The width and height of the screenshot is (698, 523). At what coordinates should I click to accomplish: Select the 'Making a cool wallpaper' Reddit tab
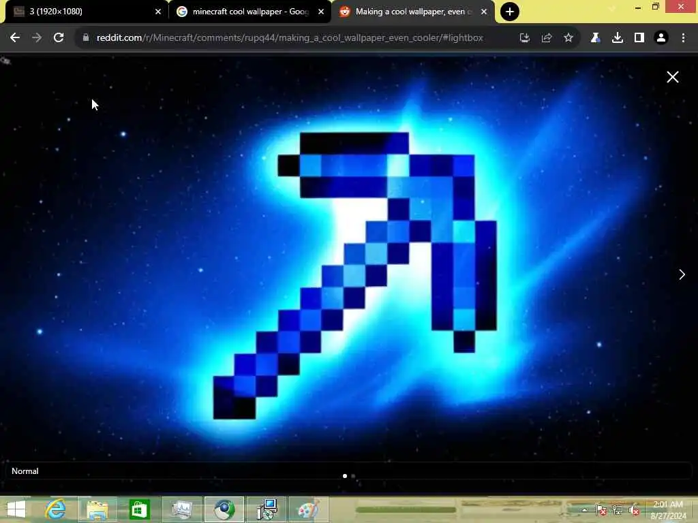[413, 12]
